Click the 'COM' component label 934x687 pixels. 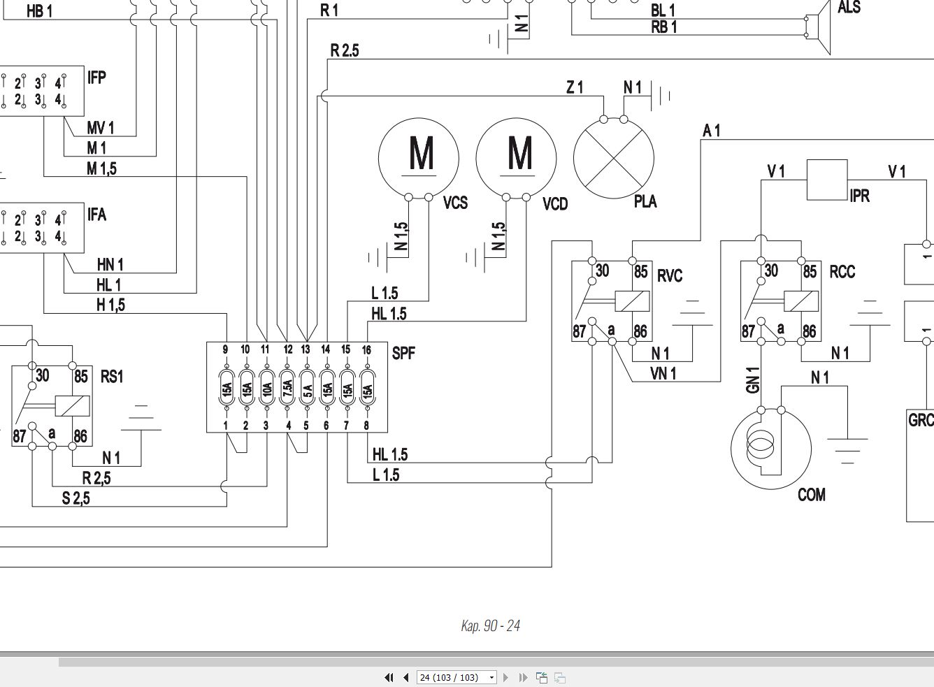(812, 495)
